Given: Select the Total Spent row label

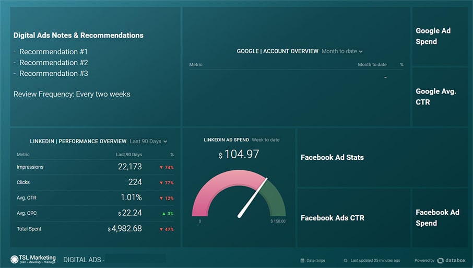Looking at the screenshot, I should pos(29,229).
